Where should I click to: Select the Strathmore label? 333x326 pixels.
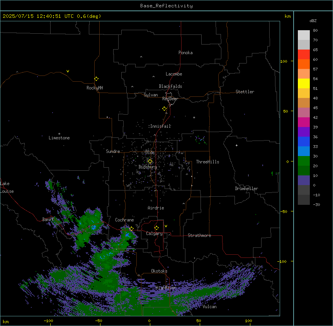pyautogui.click(x=199, y=235)
